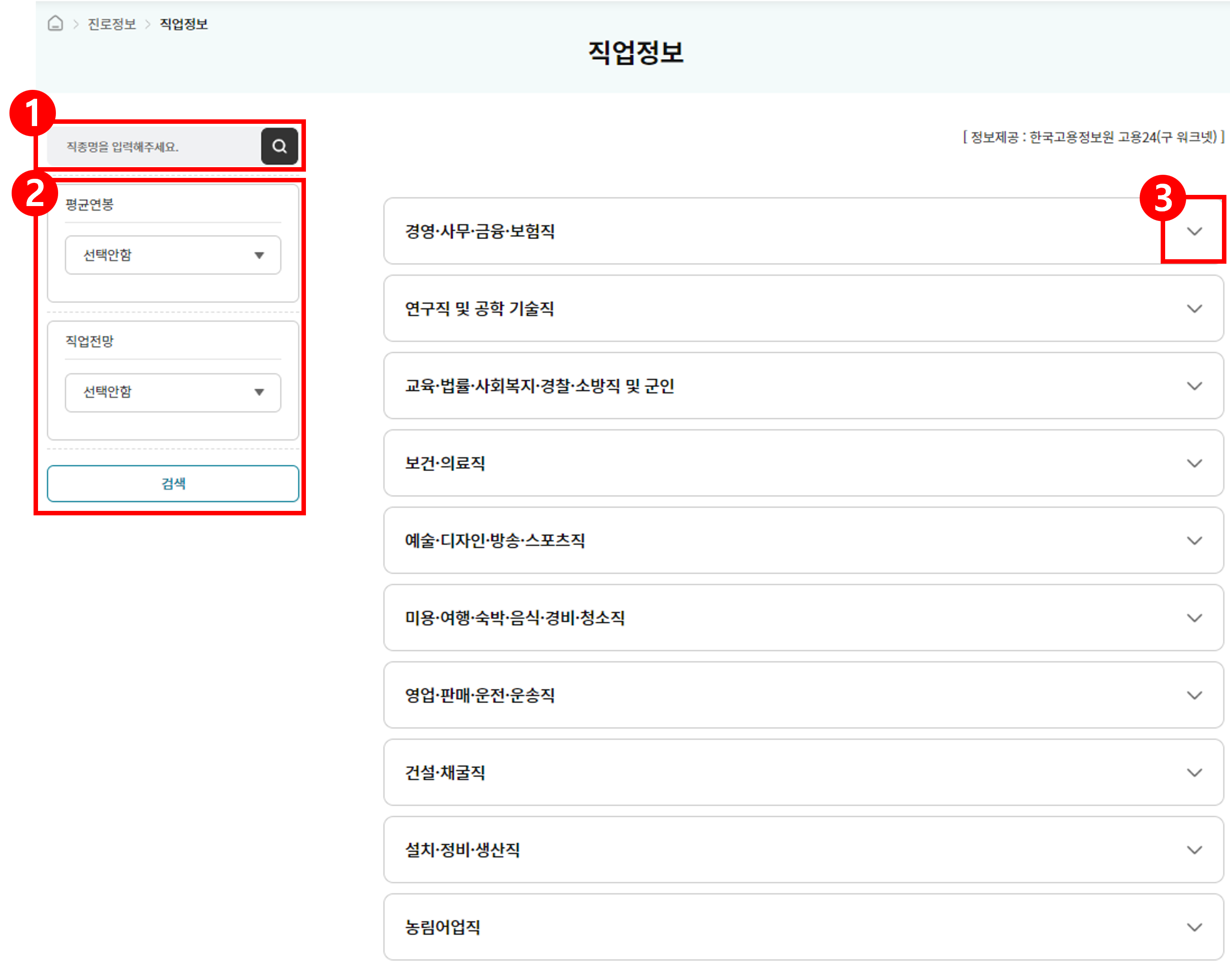Expand the 영업·판매·운전·운송직 chevron
The width and height of the screenshot is (1230, 965).
tap(1194, 695)
